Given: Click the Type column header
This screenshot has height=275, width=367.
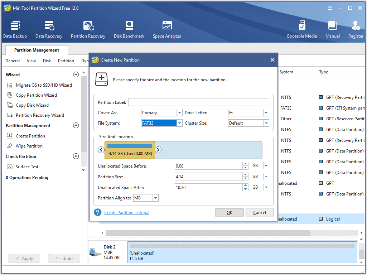Looking at the screenshot, I should tap(342, 72).
